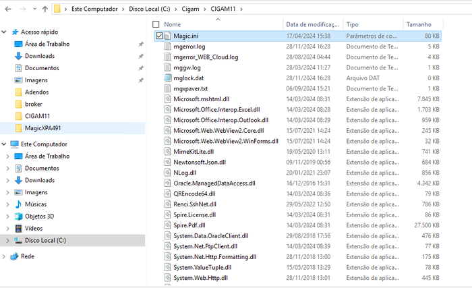Select the Newtonsoft.Json.dll file
The width and height of the screenshot is (472, 288).
pyautogui.click(x=200, y=162)
